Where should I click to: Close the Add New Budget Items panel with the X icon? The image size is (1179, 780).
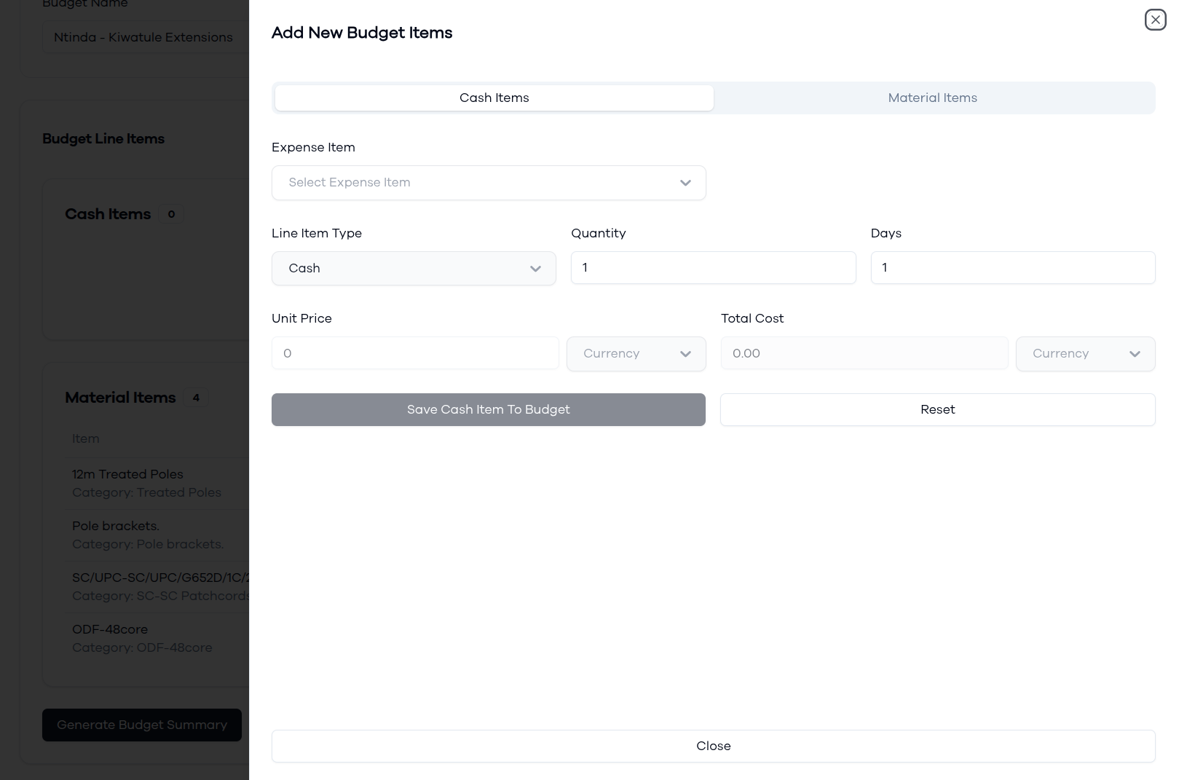point(1155,20)
